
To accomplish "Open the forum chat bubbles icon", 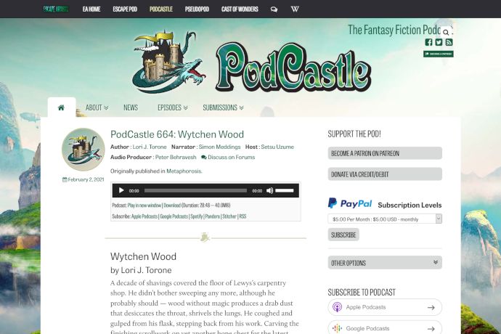I will (x=274, y=9).
